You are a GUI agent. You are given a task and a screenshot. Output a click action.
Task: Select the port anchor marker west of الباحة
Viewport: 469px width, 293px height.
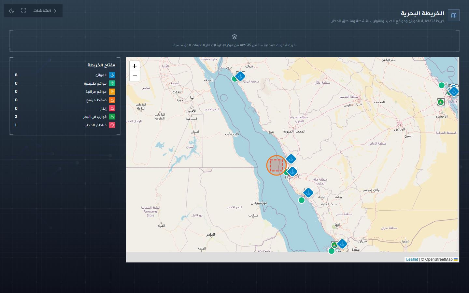point(308,192)
